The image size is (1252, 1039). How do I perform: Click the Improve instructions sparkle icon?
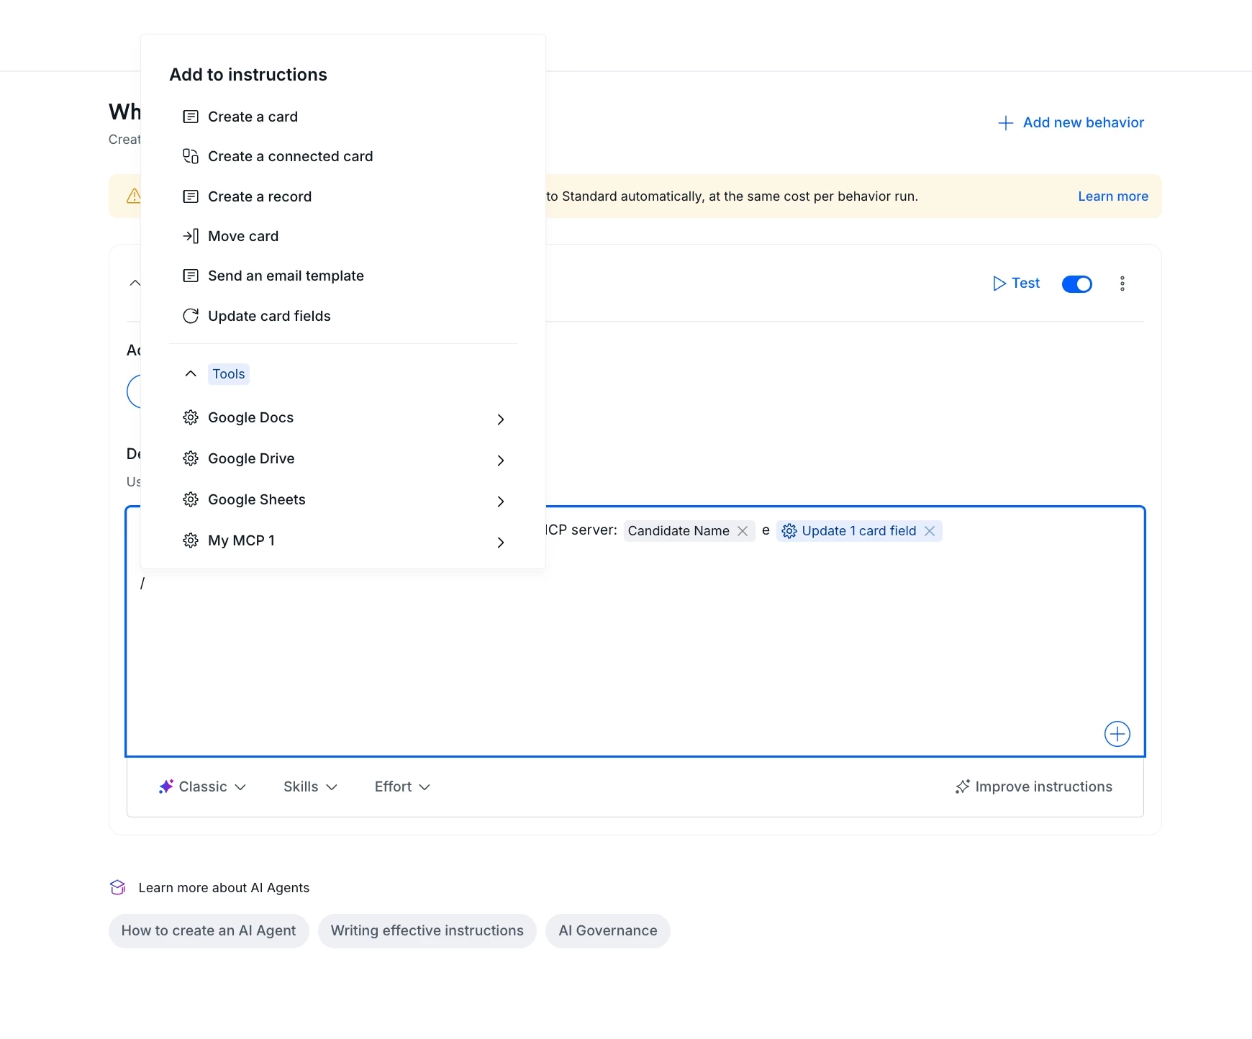962,786
